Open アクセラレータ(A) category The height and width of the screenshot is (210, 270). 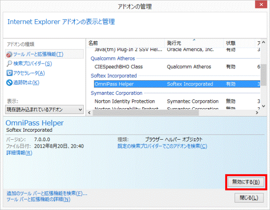(x=29, y=73)
